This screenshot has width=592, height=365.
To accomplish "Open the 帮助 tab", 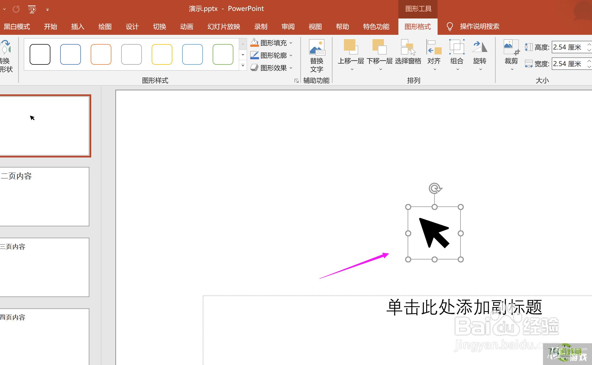I will pos(342,27).
